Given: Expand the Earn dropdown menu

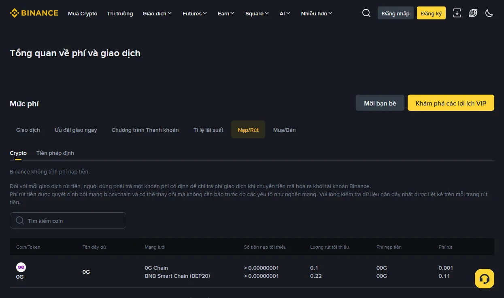Looking at the screenshot, I should click(x=226, y=13).
